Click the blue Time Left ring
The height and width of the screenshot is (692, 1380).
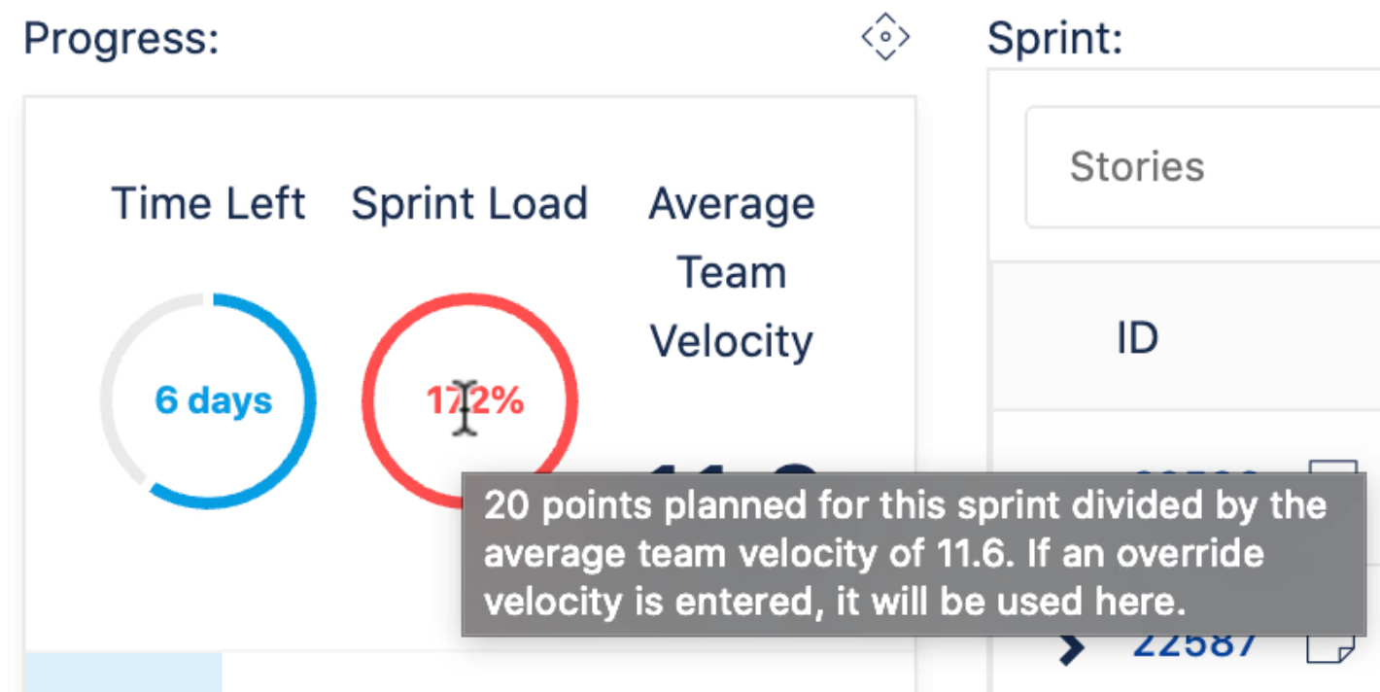click(x=208, y=399)
